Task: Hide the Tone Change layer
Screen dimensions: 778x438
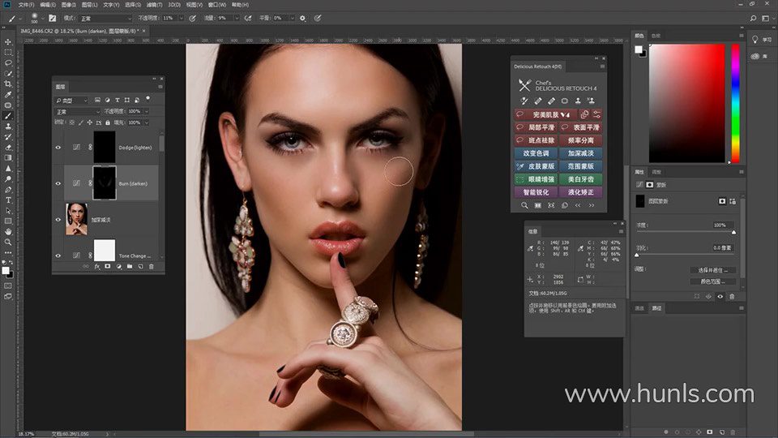Action: (x=58, y=255)
